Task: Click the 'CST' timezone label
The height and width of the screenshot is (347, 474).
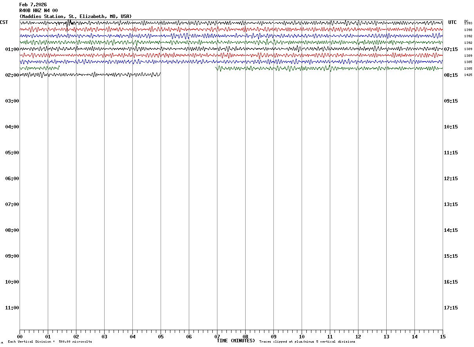Action: click(x=4, y=22)
